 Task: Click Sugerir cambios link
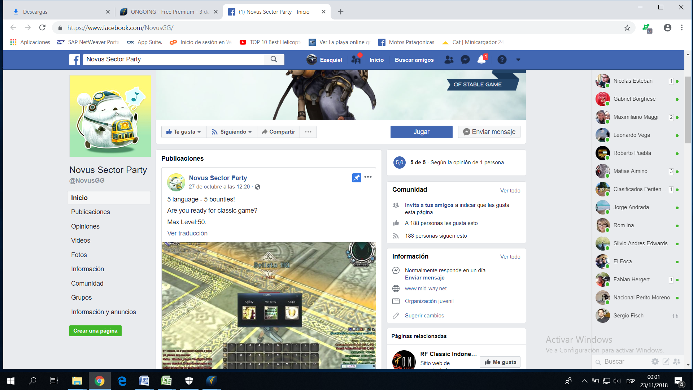point(424,316)
